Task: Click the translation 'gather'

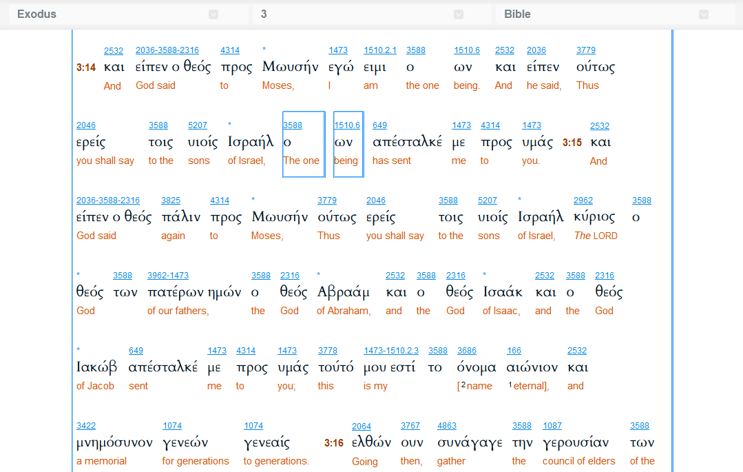Action: point(451,461)
